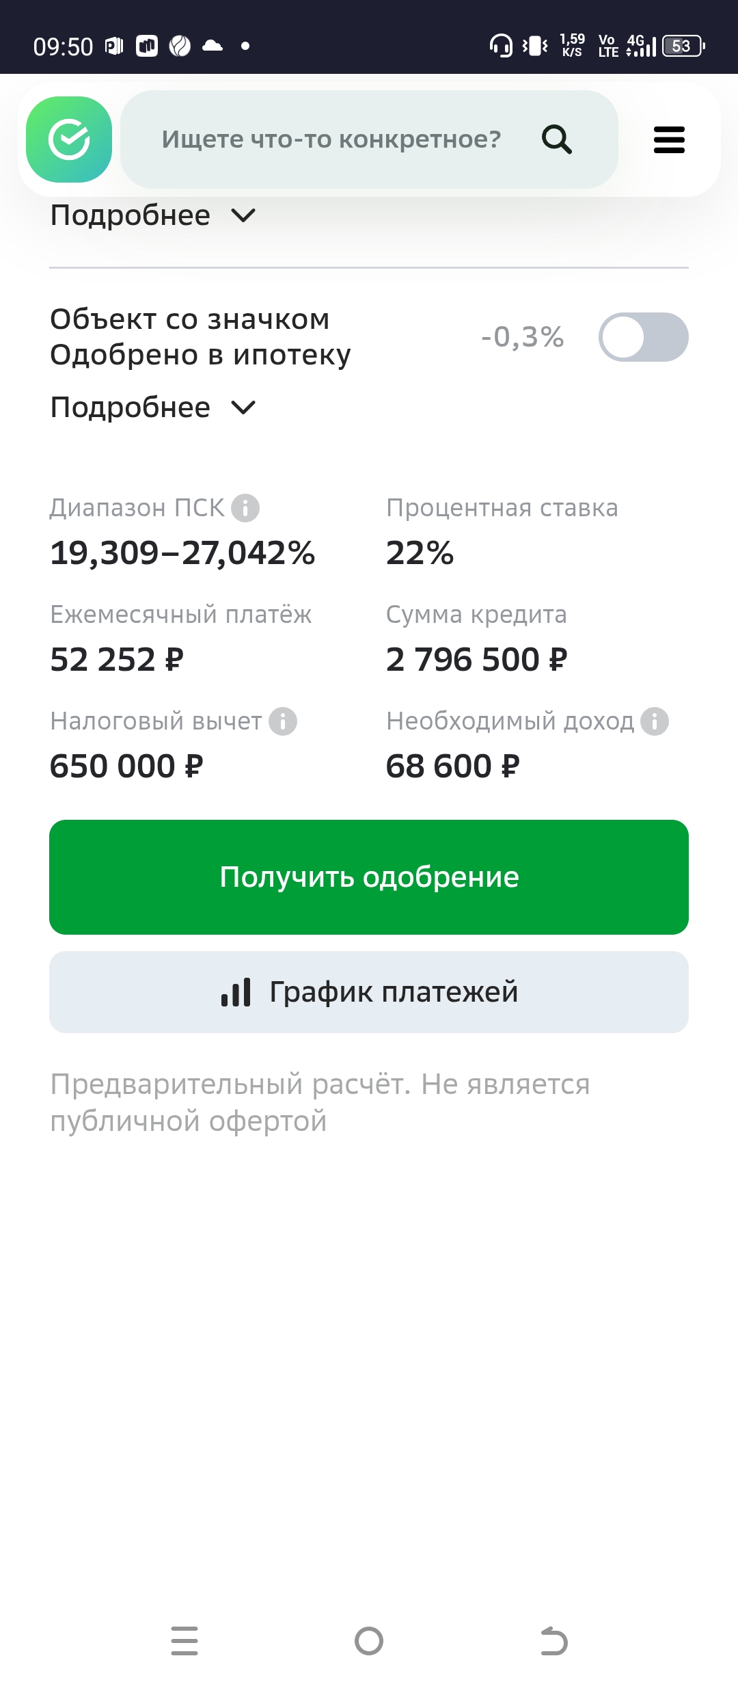This screenshot has height=1682, width=738.
Task: Tap chevron next to lower Подробнее
Action: (x=243, y=408)
